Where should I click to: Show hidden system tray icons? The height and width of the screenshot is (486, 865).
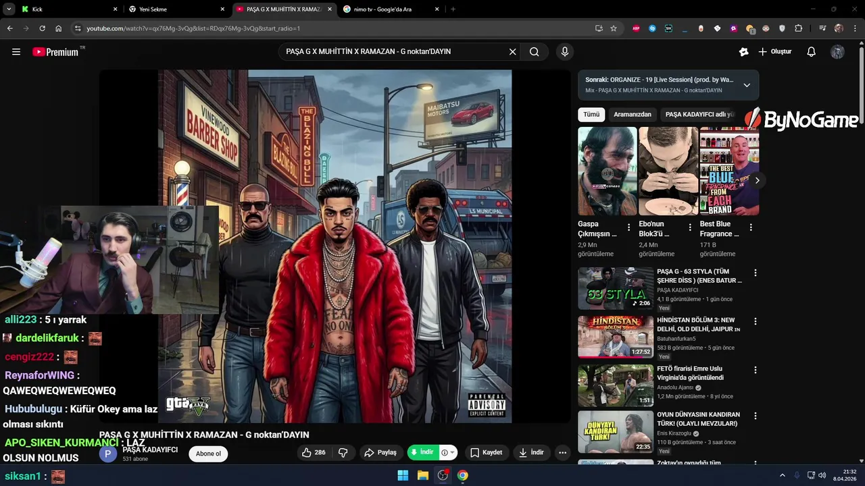tap(783, 475)
